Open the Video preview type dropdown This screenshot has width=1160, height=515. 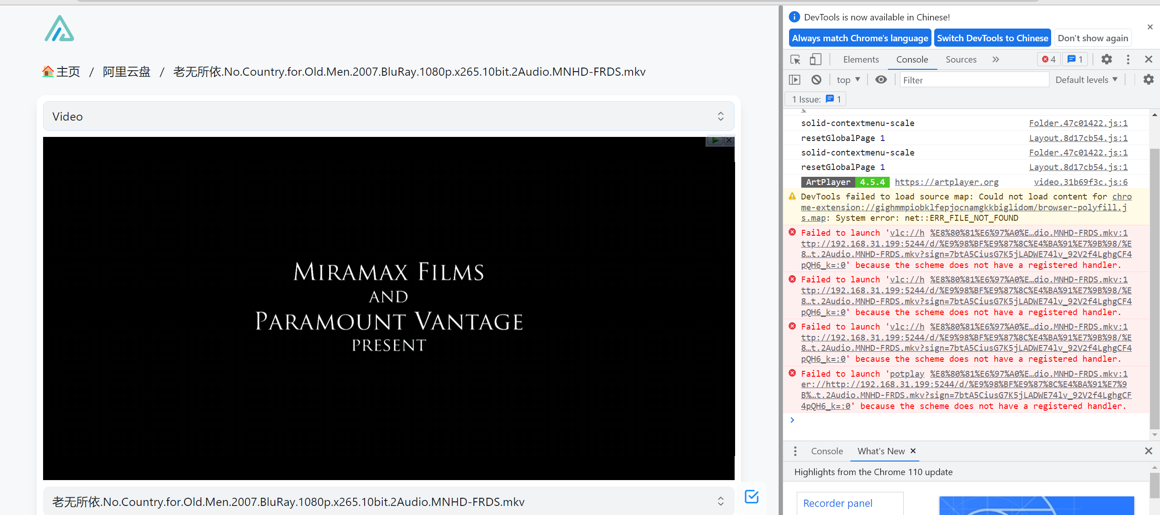[389, 116]
